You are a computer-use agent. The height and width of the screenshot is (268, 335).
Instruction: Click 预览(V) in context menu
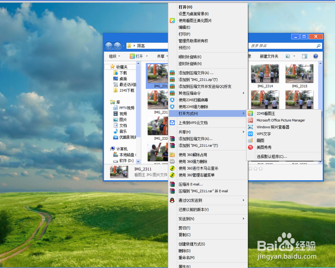184,48
